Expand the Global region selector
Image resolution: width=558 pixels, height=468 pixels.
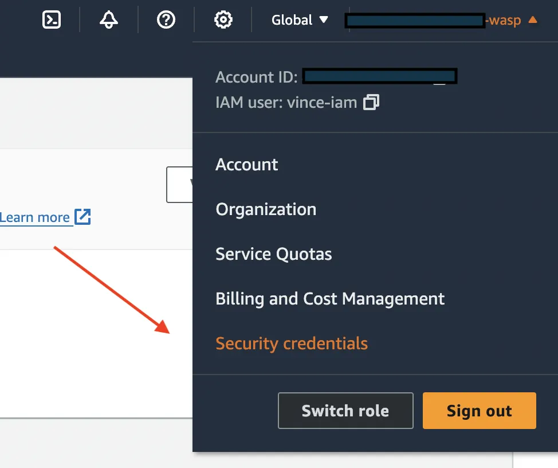click(300, 20)
